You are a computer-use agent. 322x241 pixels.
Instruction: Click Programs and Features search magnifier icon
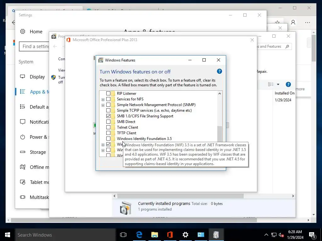click(287, 46)
